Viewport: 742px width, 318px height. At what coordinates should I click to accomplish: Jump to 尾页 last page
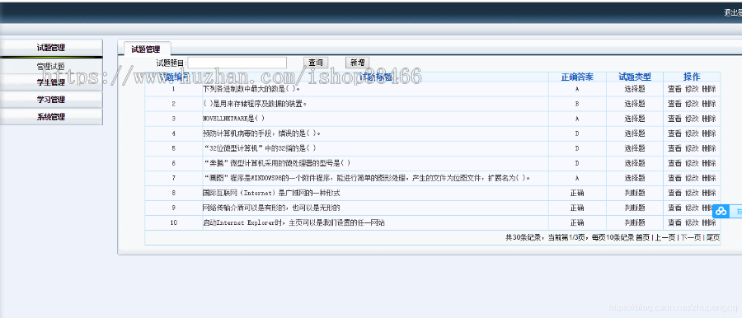(712, 237)
